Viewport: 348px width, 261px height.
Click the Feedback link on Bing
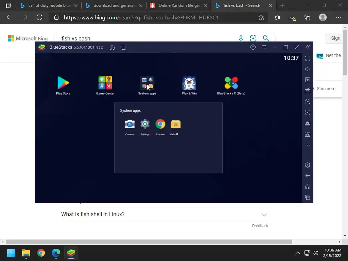(260, 226)
